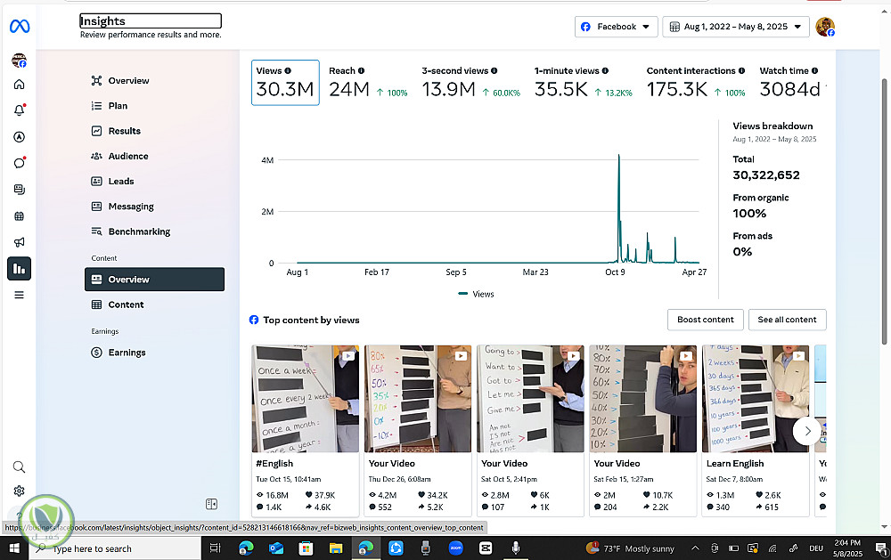891x560 pixels.
Task: Go to Audience in the sidebar
Action: tap(128, 156)
